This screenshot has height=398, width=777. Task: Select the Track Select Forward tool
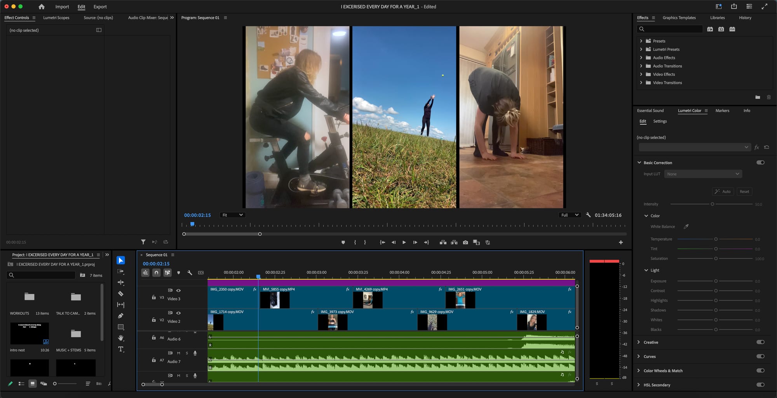(x=121, y=271)
